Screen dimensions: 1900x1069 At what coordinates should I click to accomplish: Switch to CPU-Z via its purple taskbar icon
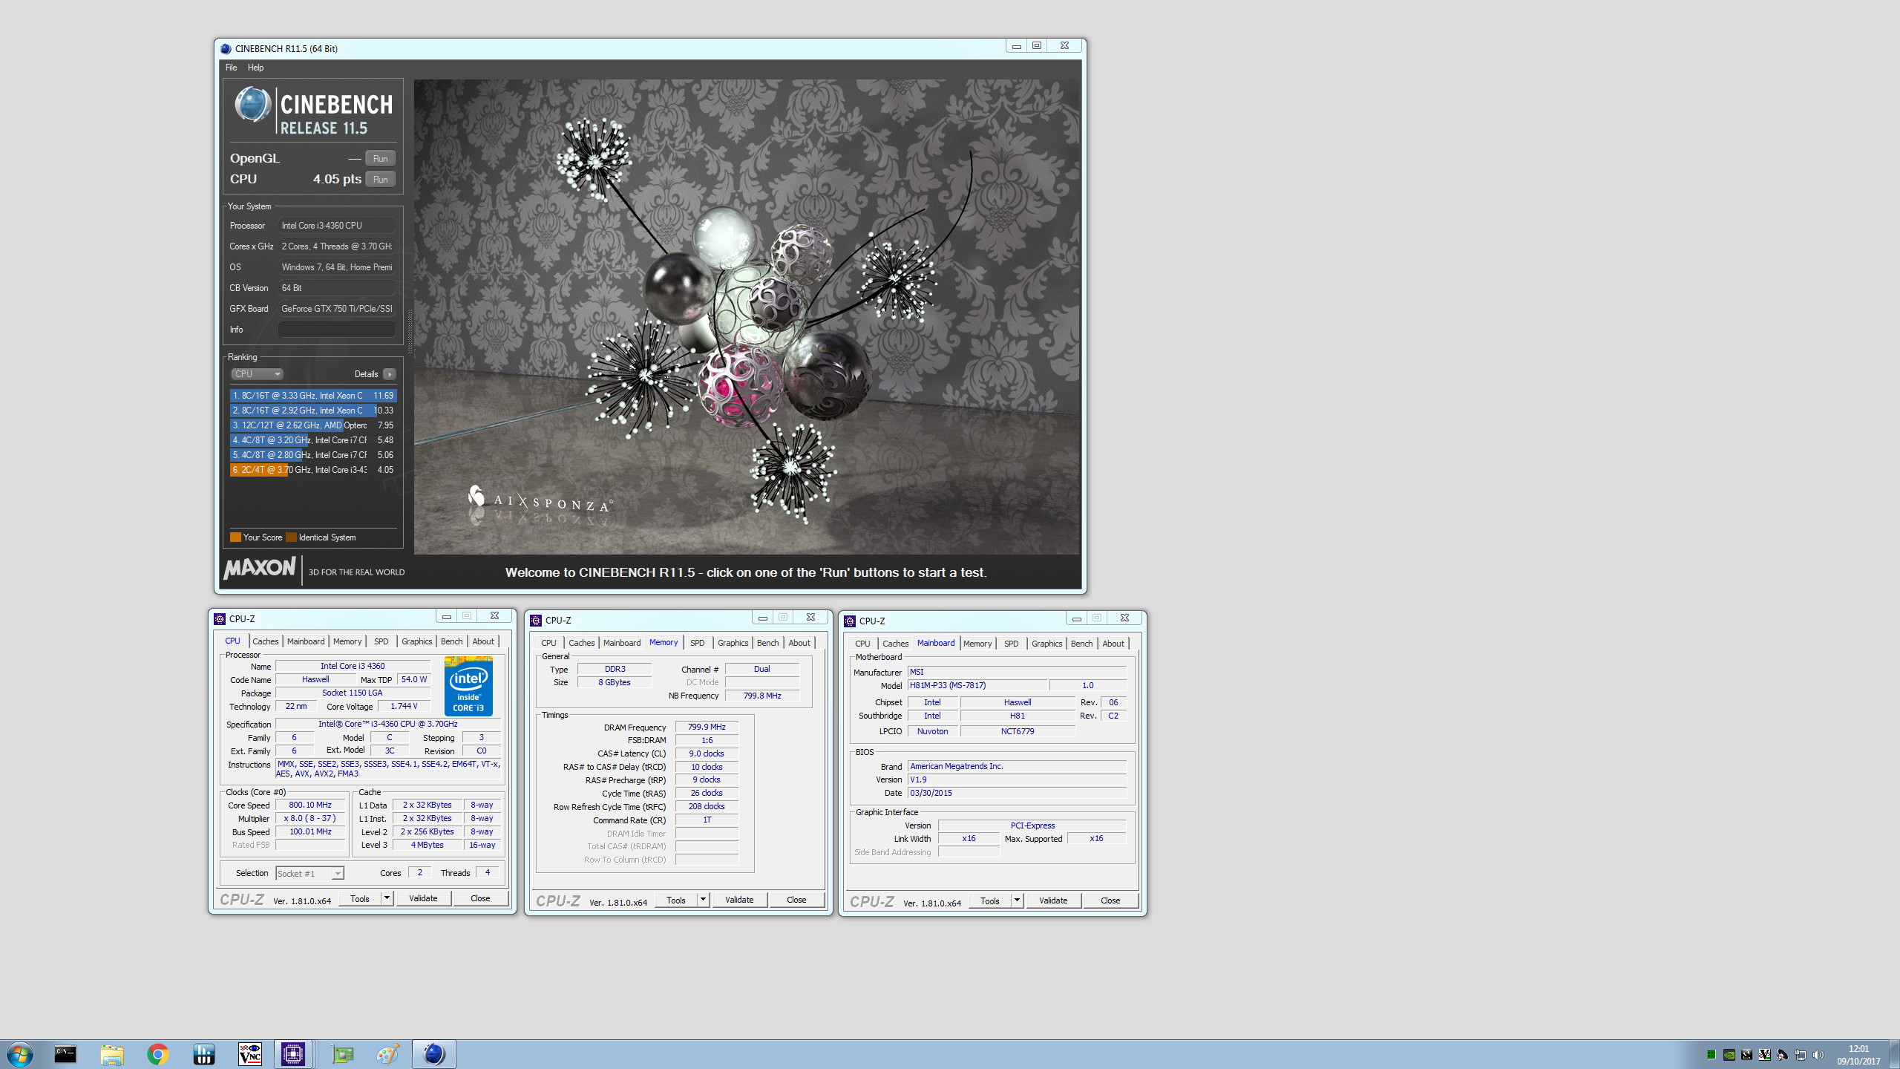coord(293,1054)
